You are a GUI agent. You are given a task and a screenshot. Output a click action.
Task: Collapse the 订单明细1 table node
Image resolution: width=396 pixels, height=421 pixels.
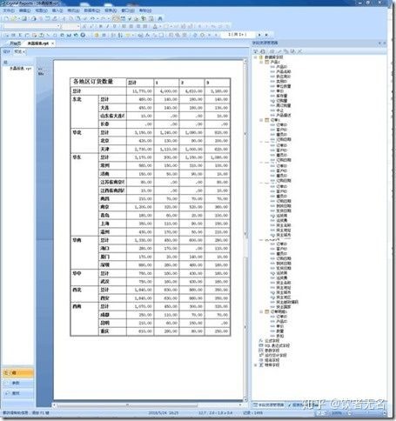(x=261, y=311)
